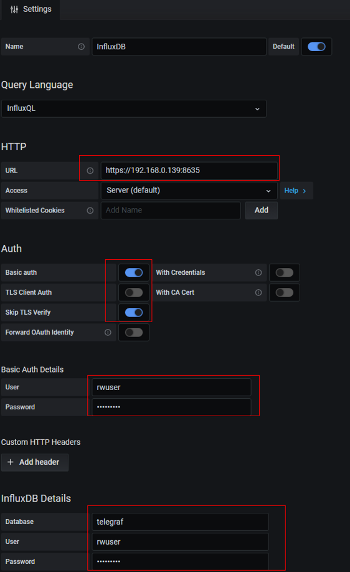Turn off Skip TLS Verify switch
This screenshot has width=350, height=572.
134,312
